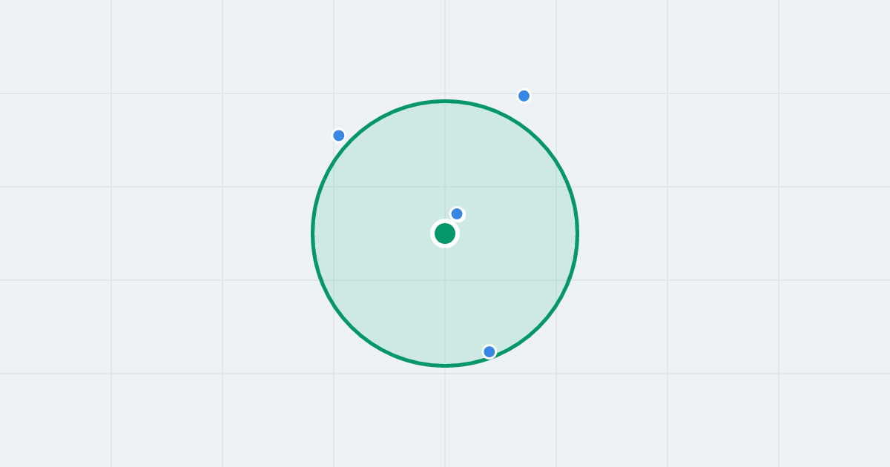Select the blue dot on the circle's bottom edge
890x467 pixels.
pos(489,351)
